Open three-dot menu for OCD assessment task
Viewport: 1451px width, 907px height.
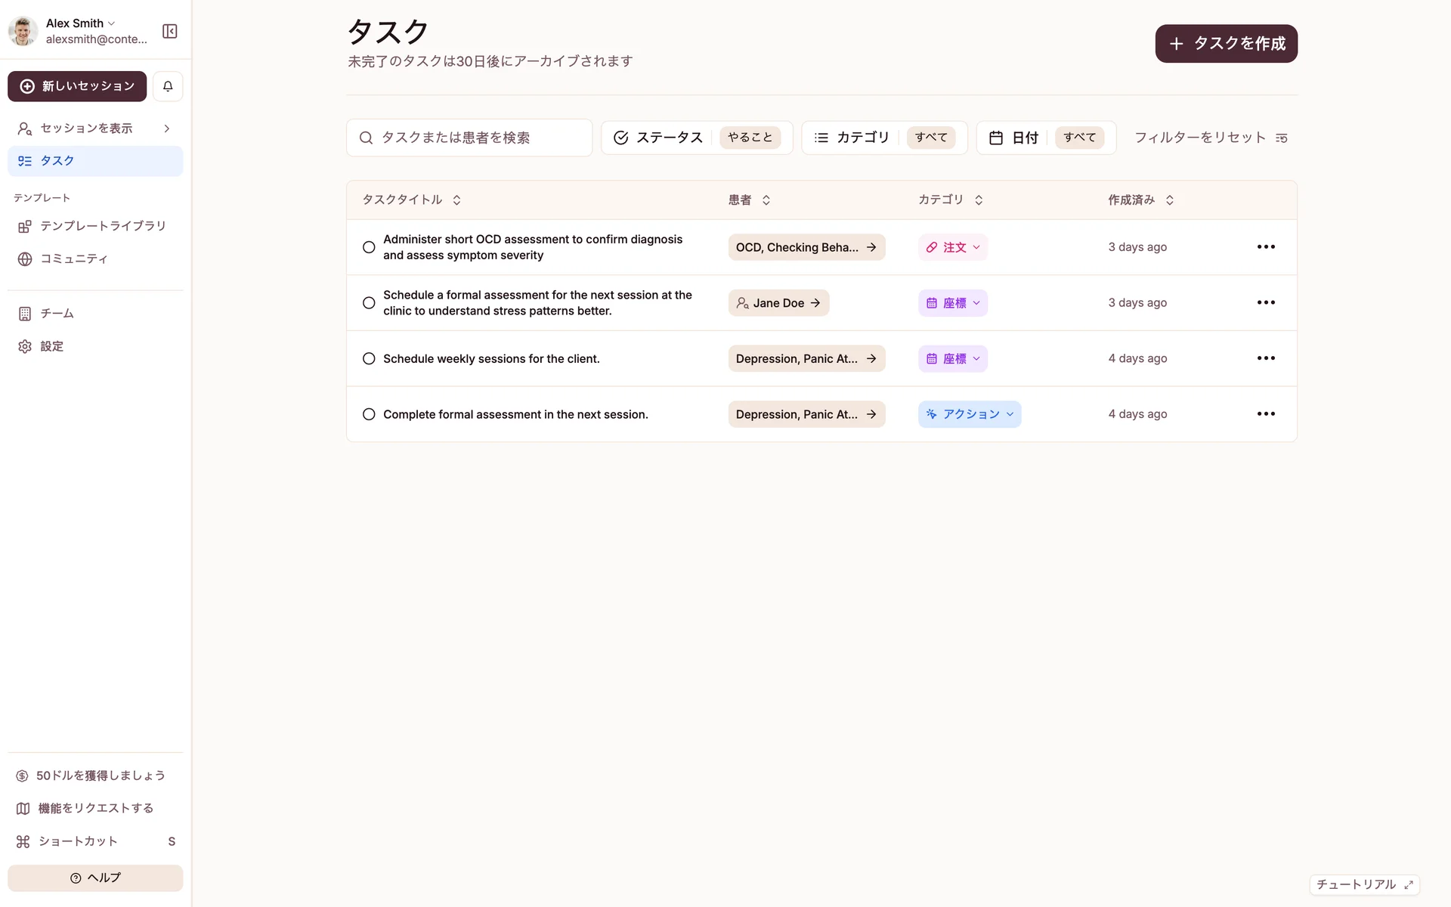click(1266, 247)
